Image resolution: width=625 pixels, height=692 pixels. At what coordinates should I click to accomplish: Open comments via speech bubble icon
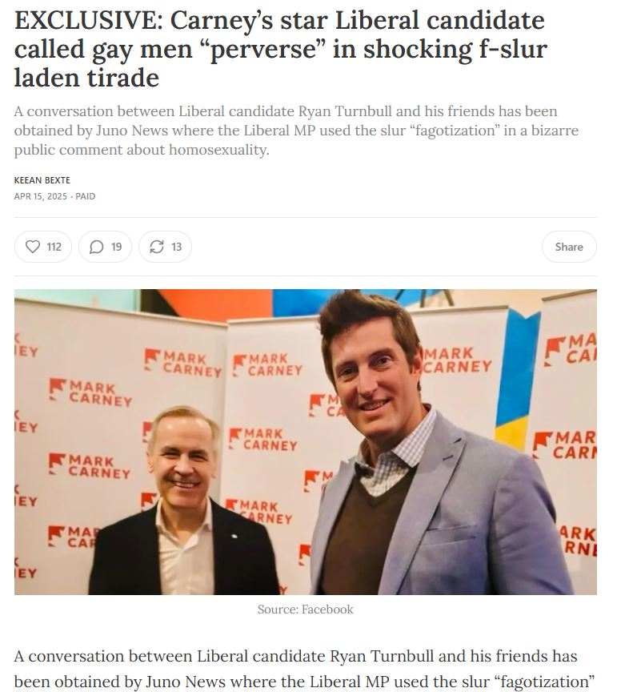(x=96, y=247)
